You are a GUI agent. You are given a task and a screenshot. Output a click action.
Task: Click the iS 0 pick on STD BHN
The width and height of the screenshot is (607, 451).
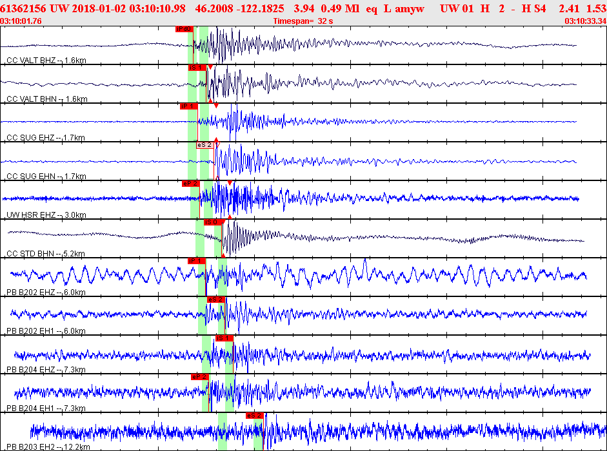coord(213,222)
